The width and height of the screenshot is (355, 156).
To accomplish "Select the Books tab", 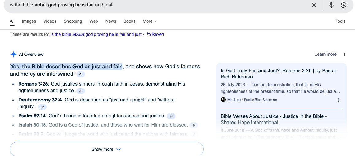I will (x=129, y=21).
